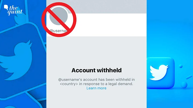The width and height of the screenshot is (193, 108).
Task: Click empty gray panel below Learn more
Action: (96, 99)
